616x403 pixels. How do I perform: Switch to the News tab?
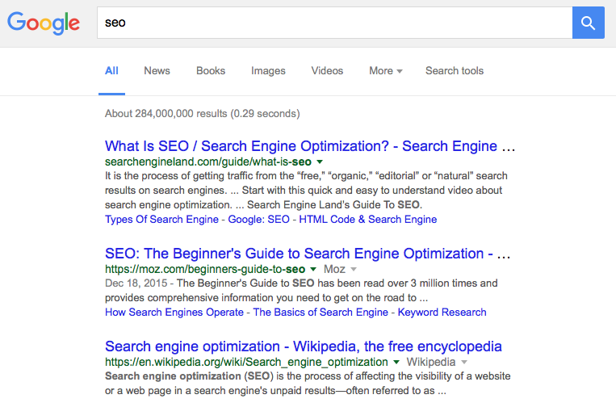(x=157, y=71)
